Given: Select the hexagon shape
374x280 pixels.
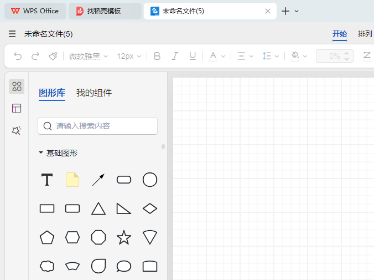Looking at the screenshot, I should tap(72, 237).
